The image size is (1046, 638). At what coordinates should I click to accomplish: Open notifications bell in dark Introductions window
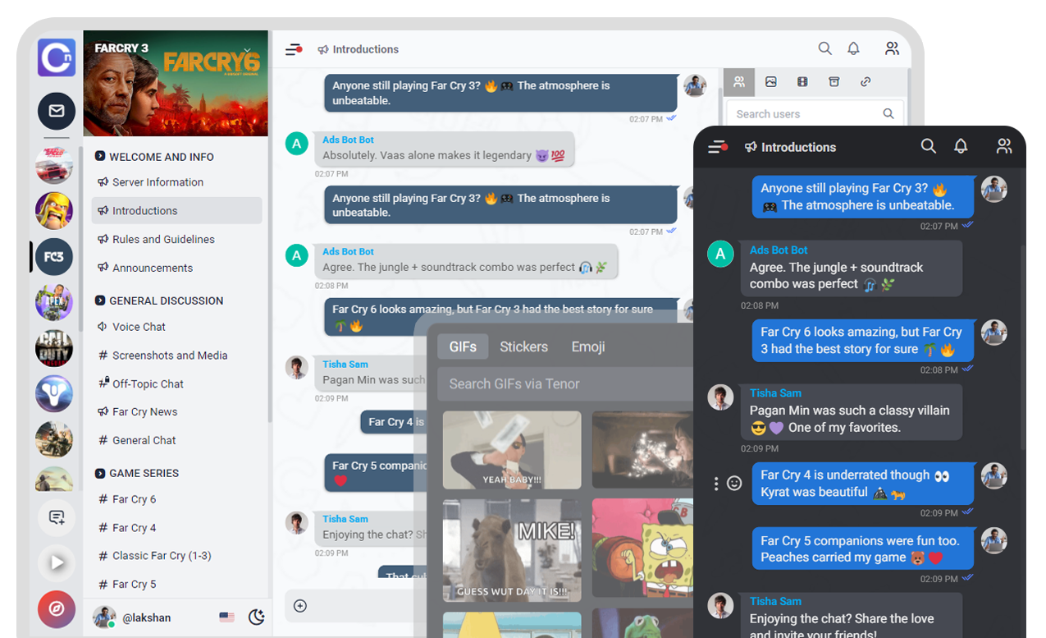pyautogui.click(x=961, y=146)
